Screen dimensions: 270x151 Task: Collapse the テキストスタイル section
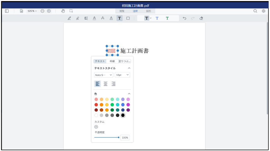point(129,68)
